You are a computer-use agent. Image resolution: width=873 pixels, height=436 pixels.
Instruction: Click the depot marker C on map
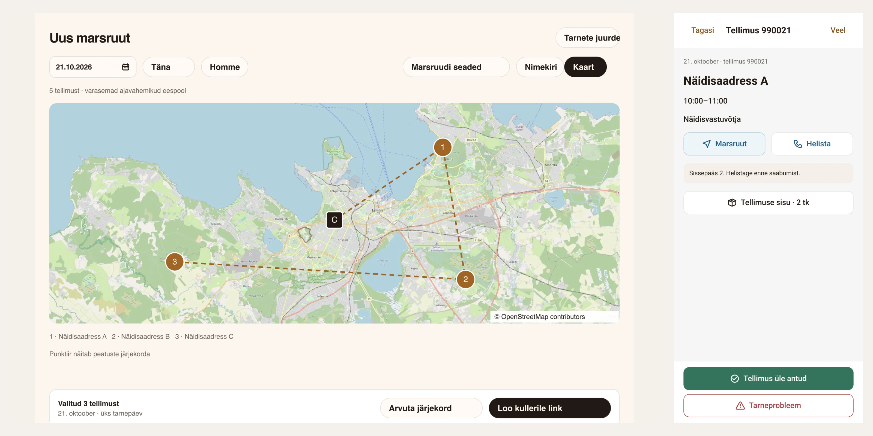pos(334,220)
